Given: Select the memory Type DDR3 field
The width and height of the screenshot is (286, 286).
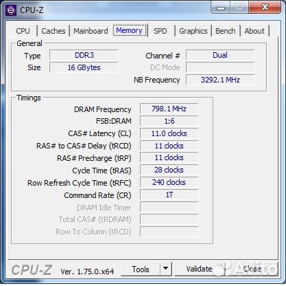Looking at the screenshot, I should [x=84, y=55].
